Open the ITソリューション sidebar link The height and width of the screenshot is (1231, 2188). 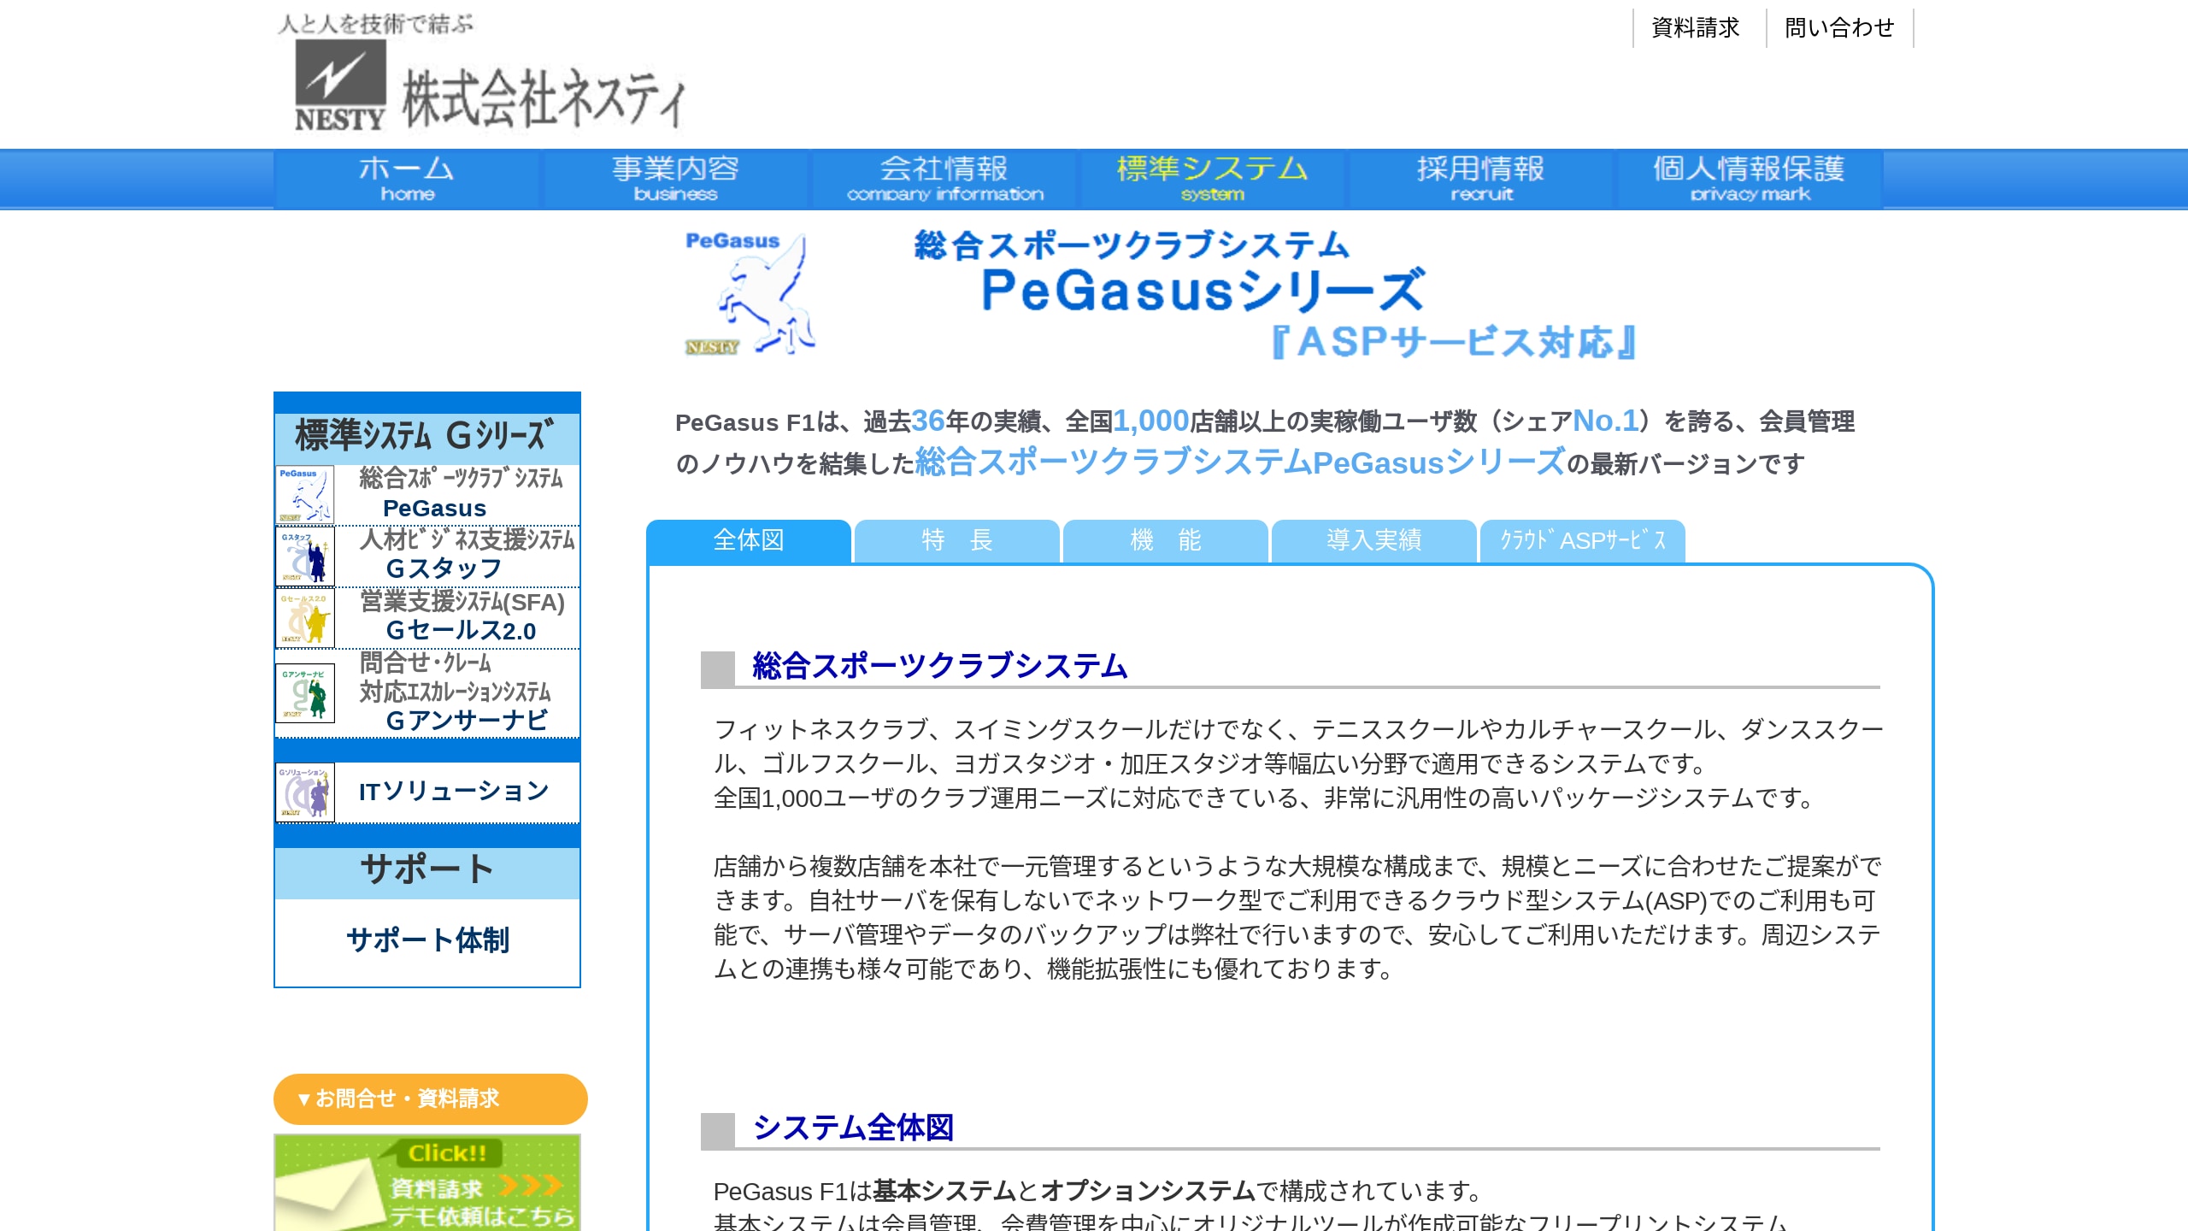pyautogui.click(x=453, y=792)
